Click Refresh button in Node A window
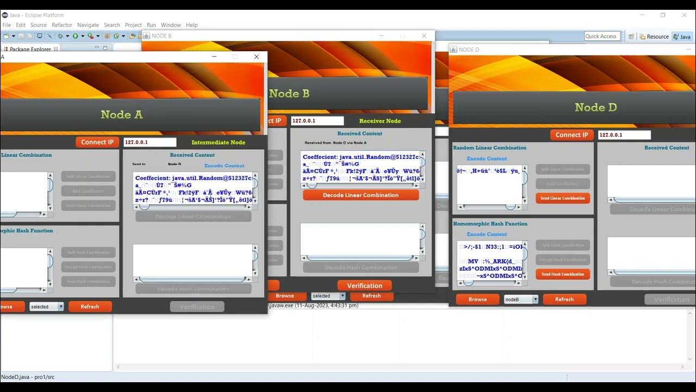696x392 pixels. [x=90, y=307]
